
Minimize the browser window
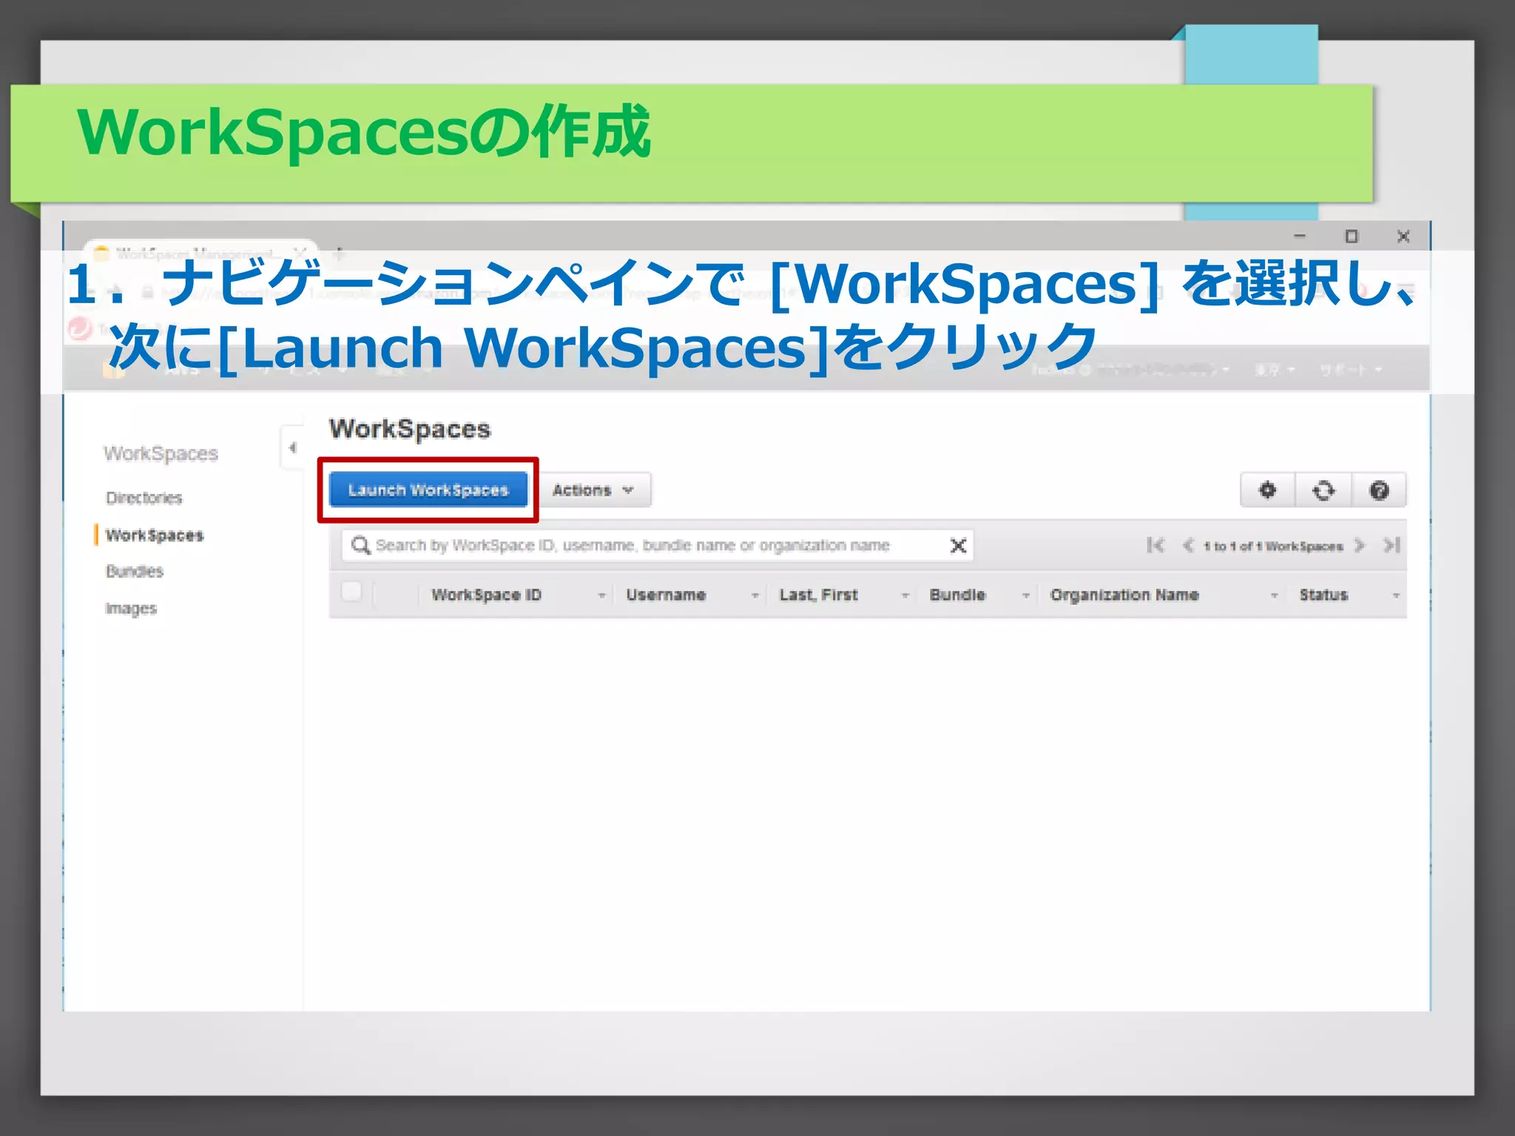click(1300, 237)
